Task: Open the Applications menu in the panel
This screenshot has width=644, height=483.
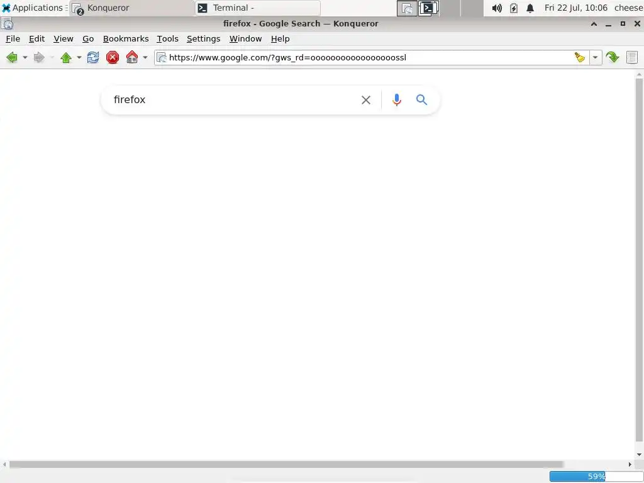Action: pos(34,8)
